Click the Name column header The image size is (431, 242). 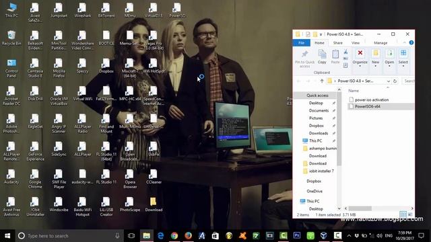tap(354, 91)
